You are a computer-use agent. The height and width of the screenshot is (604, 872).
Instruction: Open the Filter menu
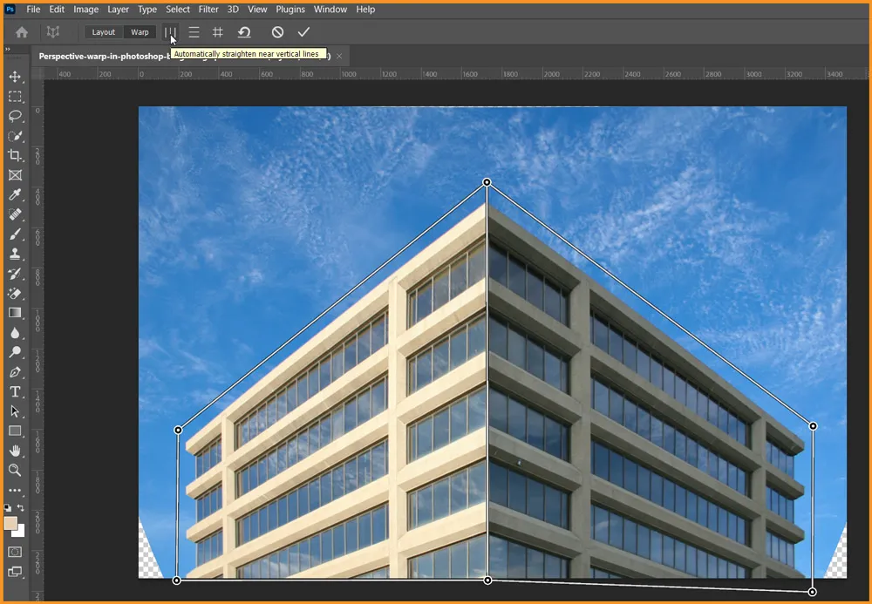208,10
